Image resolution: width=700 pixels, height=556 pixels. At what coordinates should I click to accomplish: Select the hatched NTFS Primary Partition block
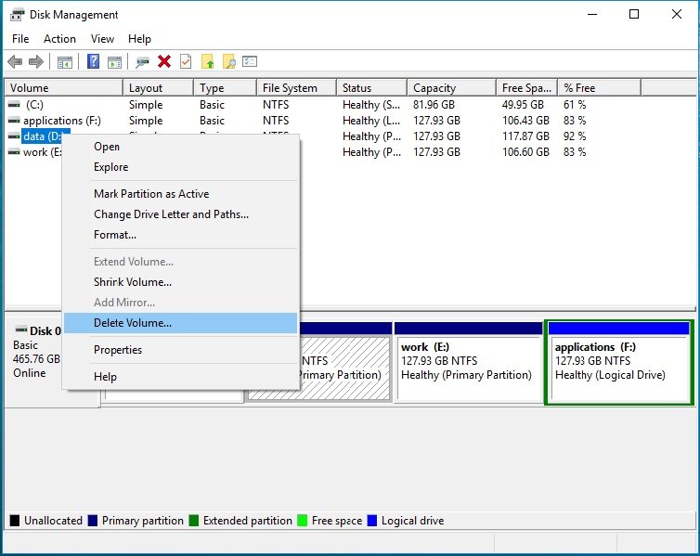pos(345,369)
